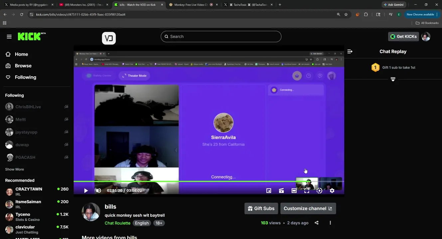
Task: Click the bills channel avatar
Action: [x=91, y=212]
